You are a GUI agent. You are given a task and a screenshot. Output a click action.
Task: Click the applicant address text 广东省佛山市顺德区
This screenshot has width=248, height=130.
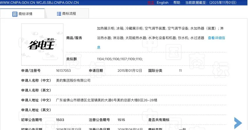(x=72, y=100)
